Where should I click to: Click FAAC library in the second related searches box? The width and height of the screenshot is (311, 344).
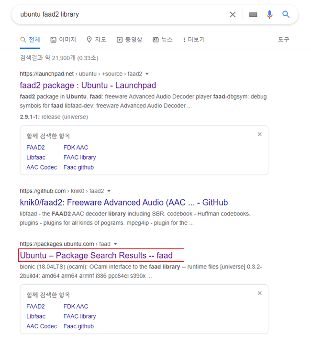pos(80,316)
